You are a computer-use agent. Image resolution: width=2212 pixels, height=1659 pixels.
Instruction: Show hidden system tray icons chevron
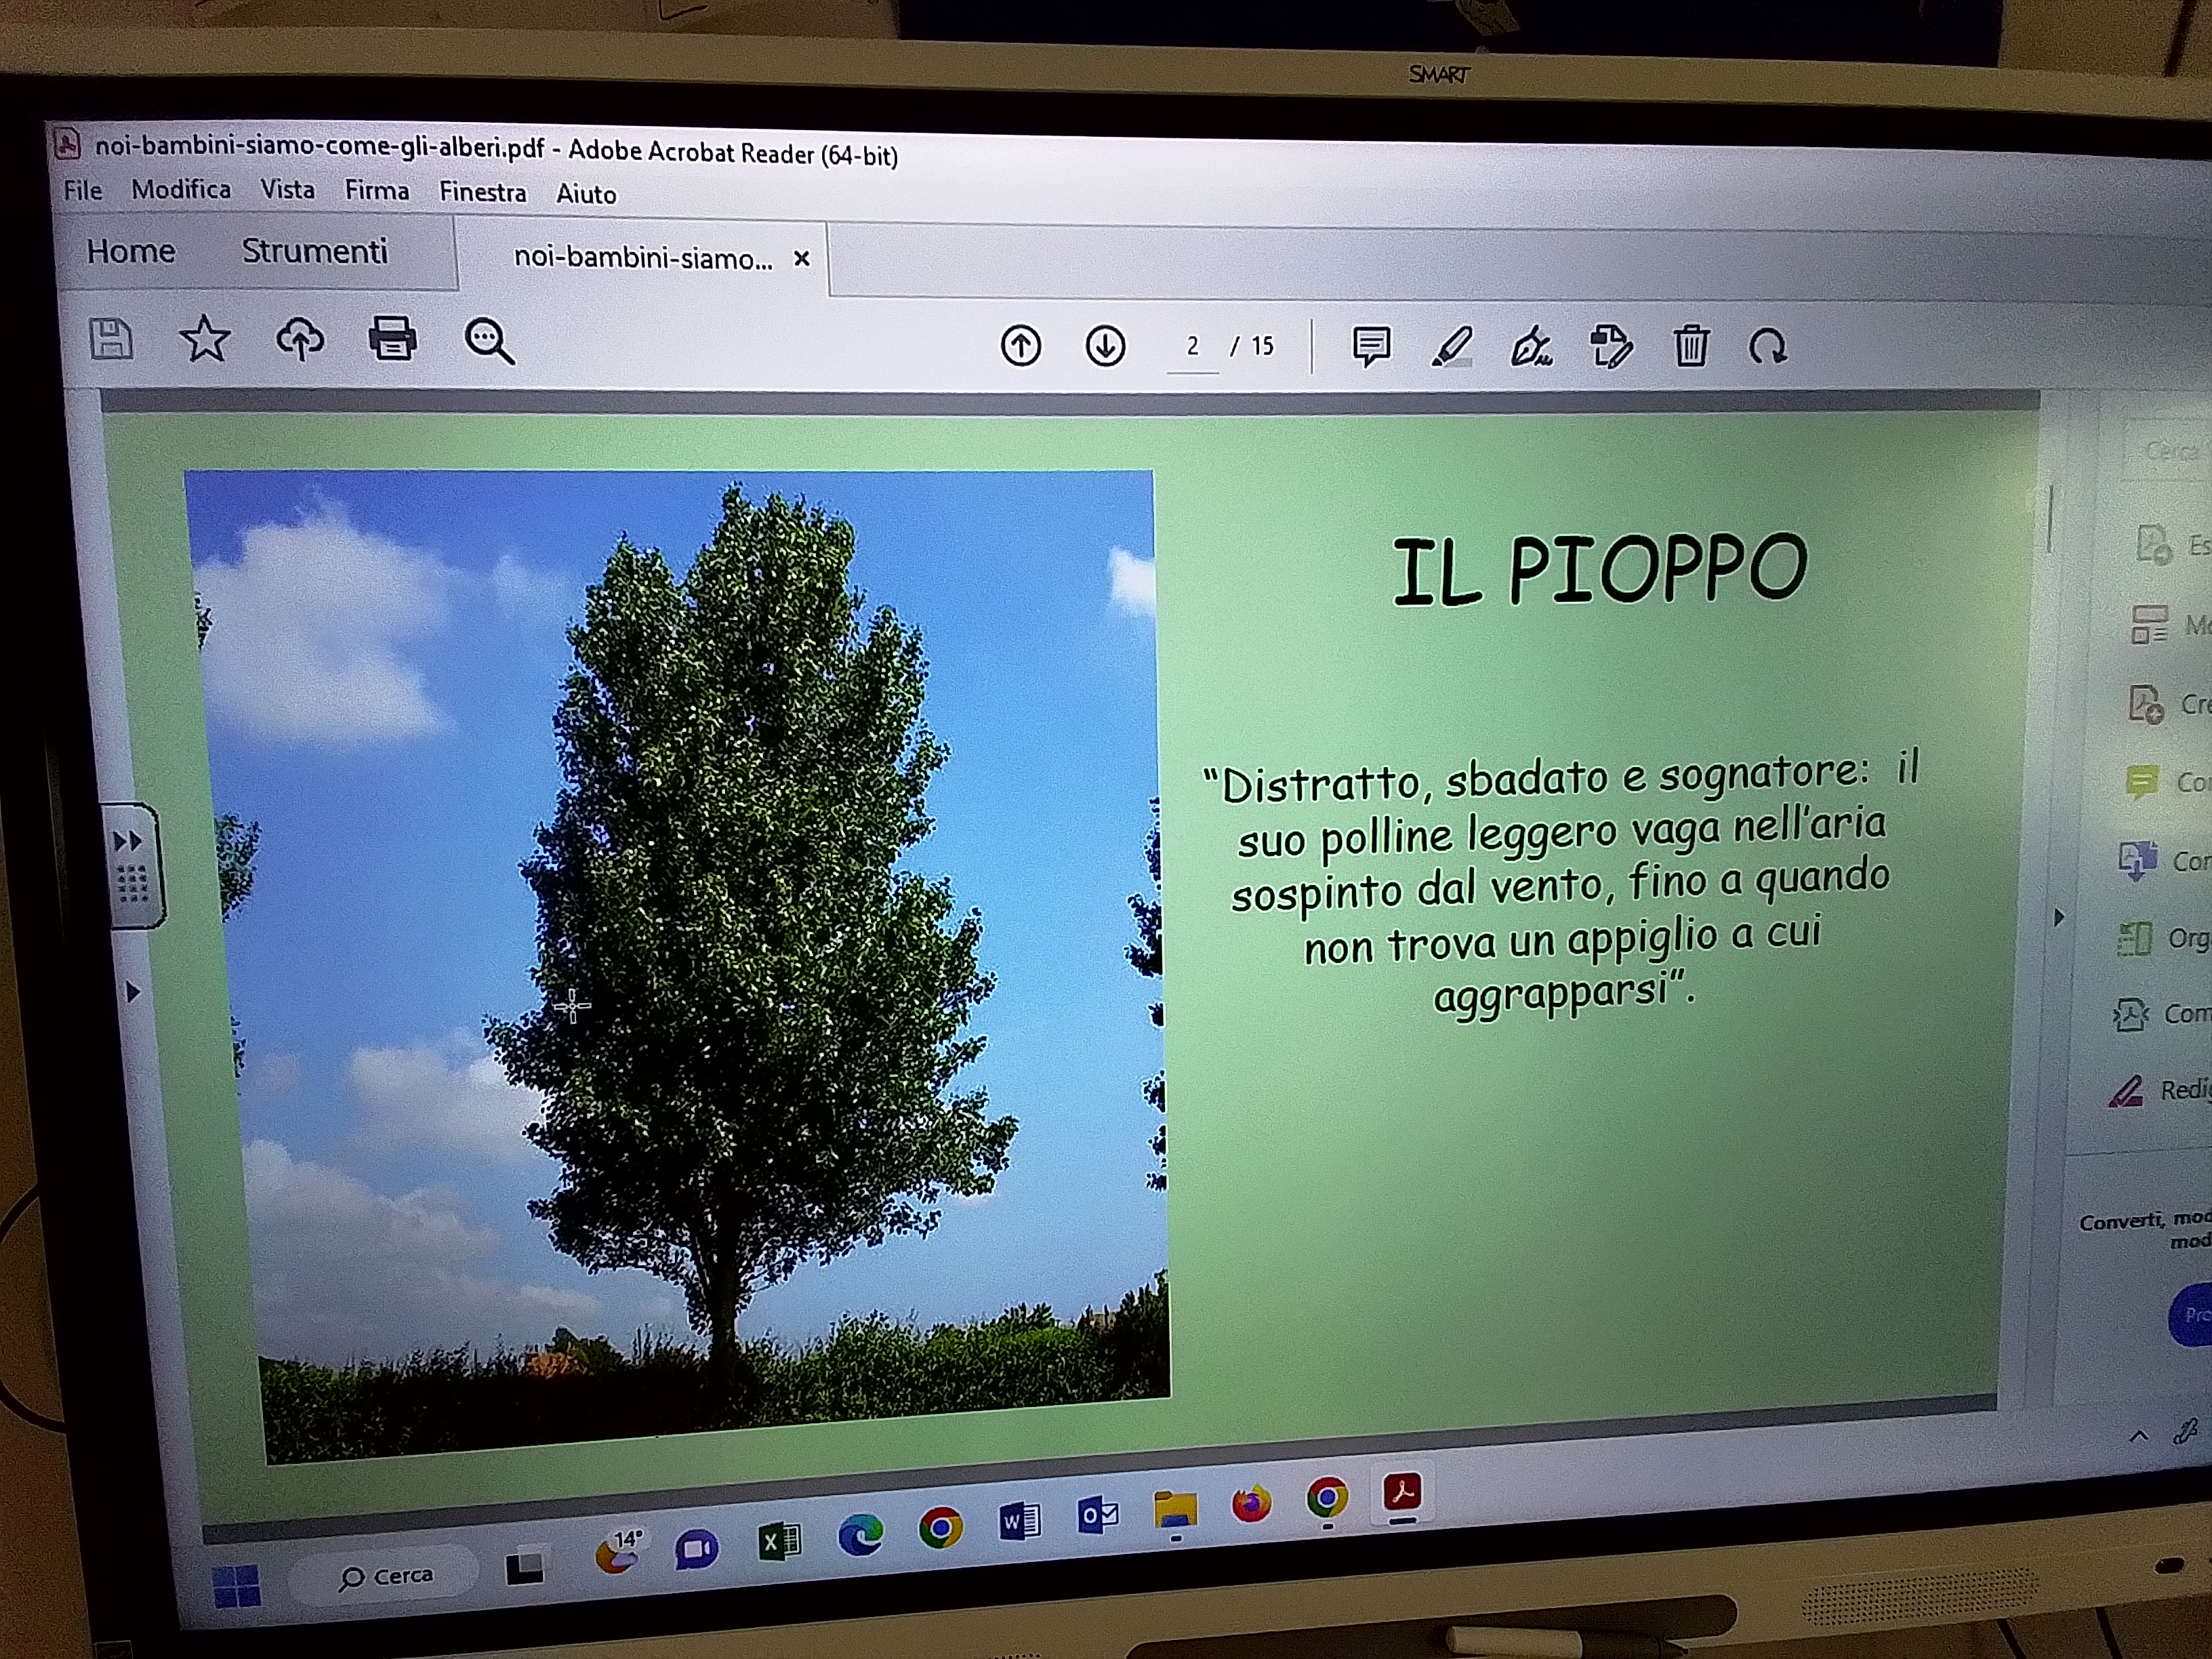point(2138,1436)
